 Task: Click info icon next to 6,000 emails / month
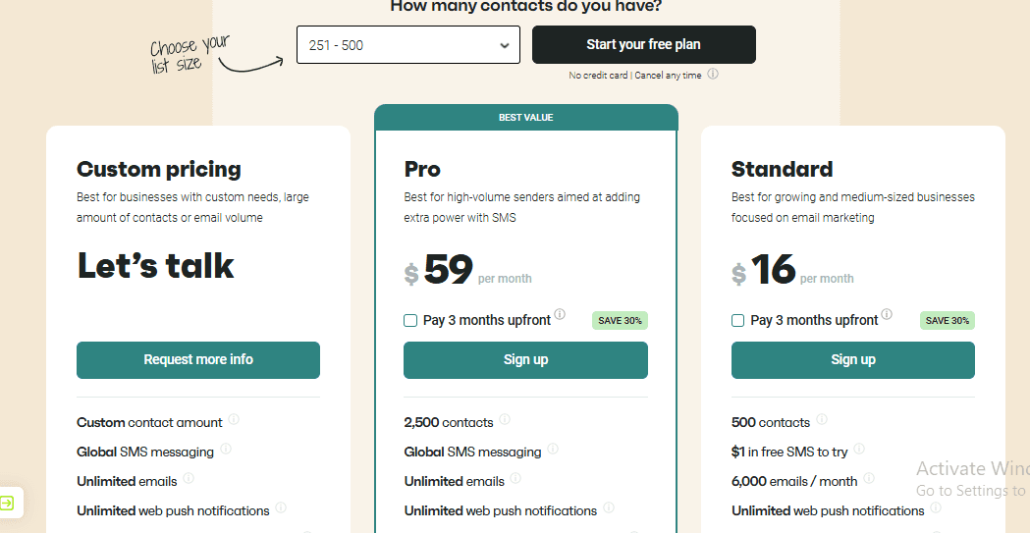(x=869, y=479)
